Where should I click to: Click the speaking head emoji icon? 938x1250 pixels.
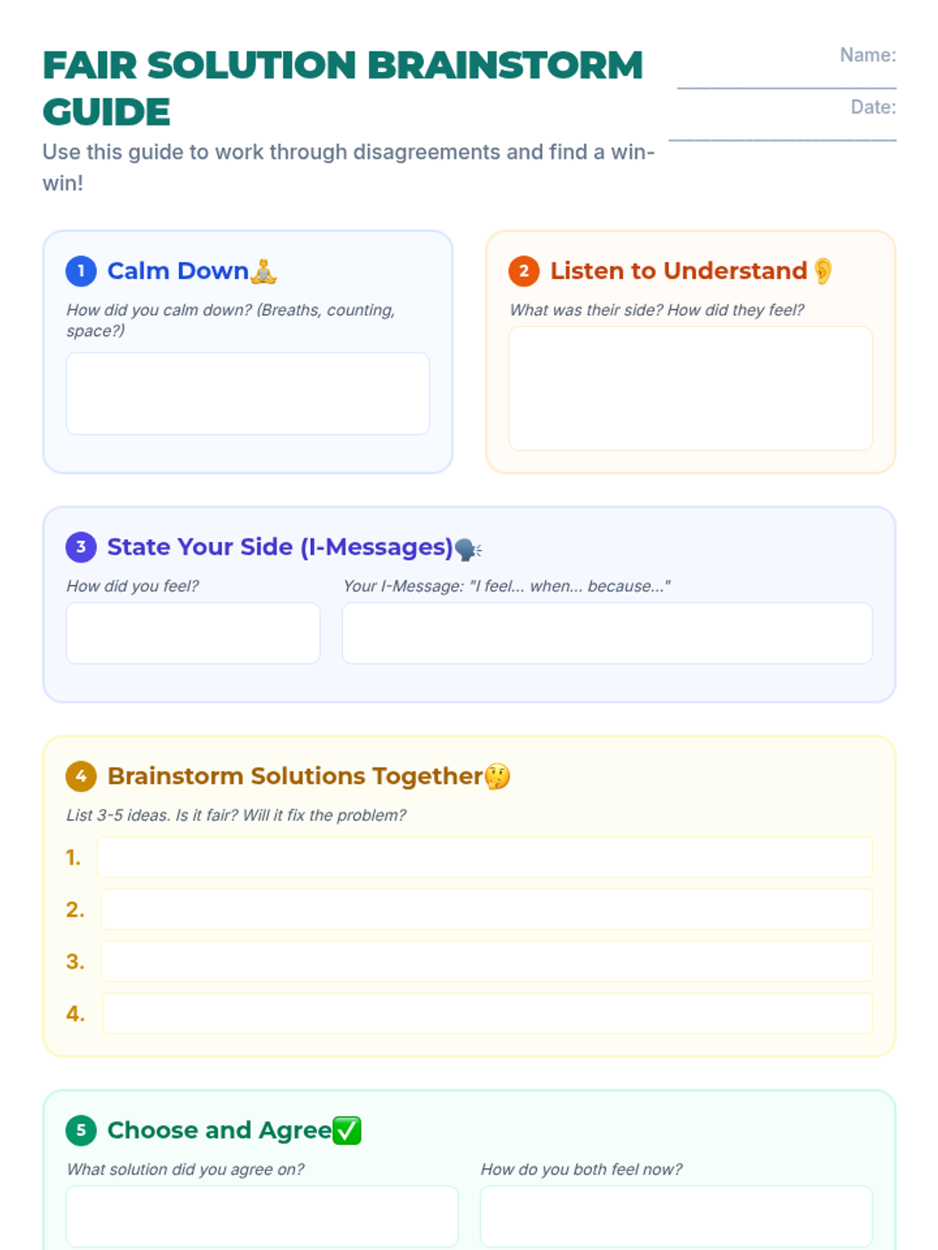point(467,549)
